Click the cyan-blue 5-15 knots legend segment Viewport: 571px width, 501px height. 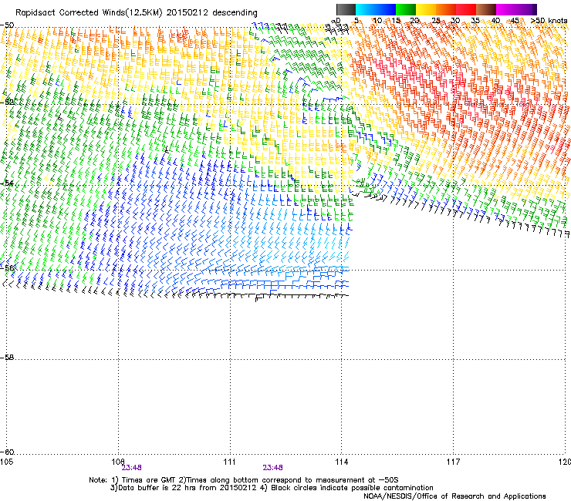(x=376, y=9)
